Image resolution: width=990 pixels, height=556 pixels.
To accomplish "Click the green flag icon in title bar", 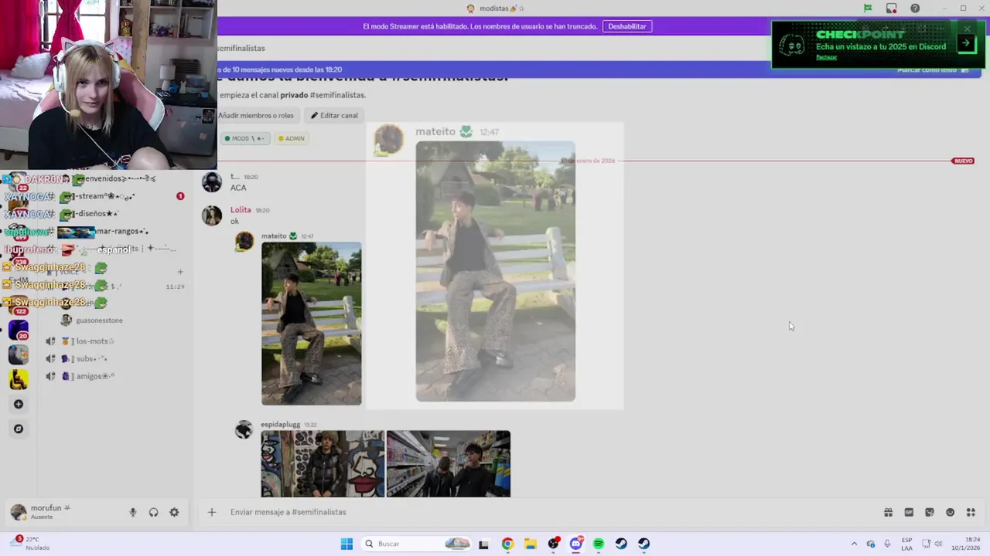I will 868,8.
